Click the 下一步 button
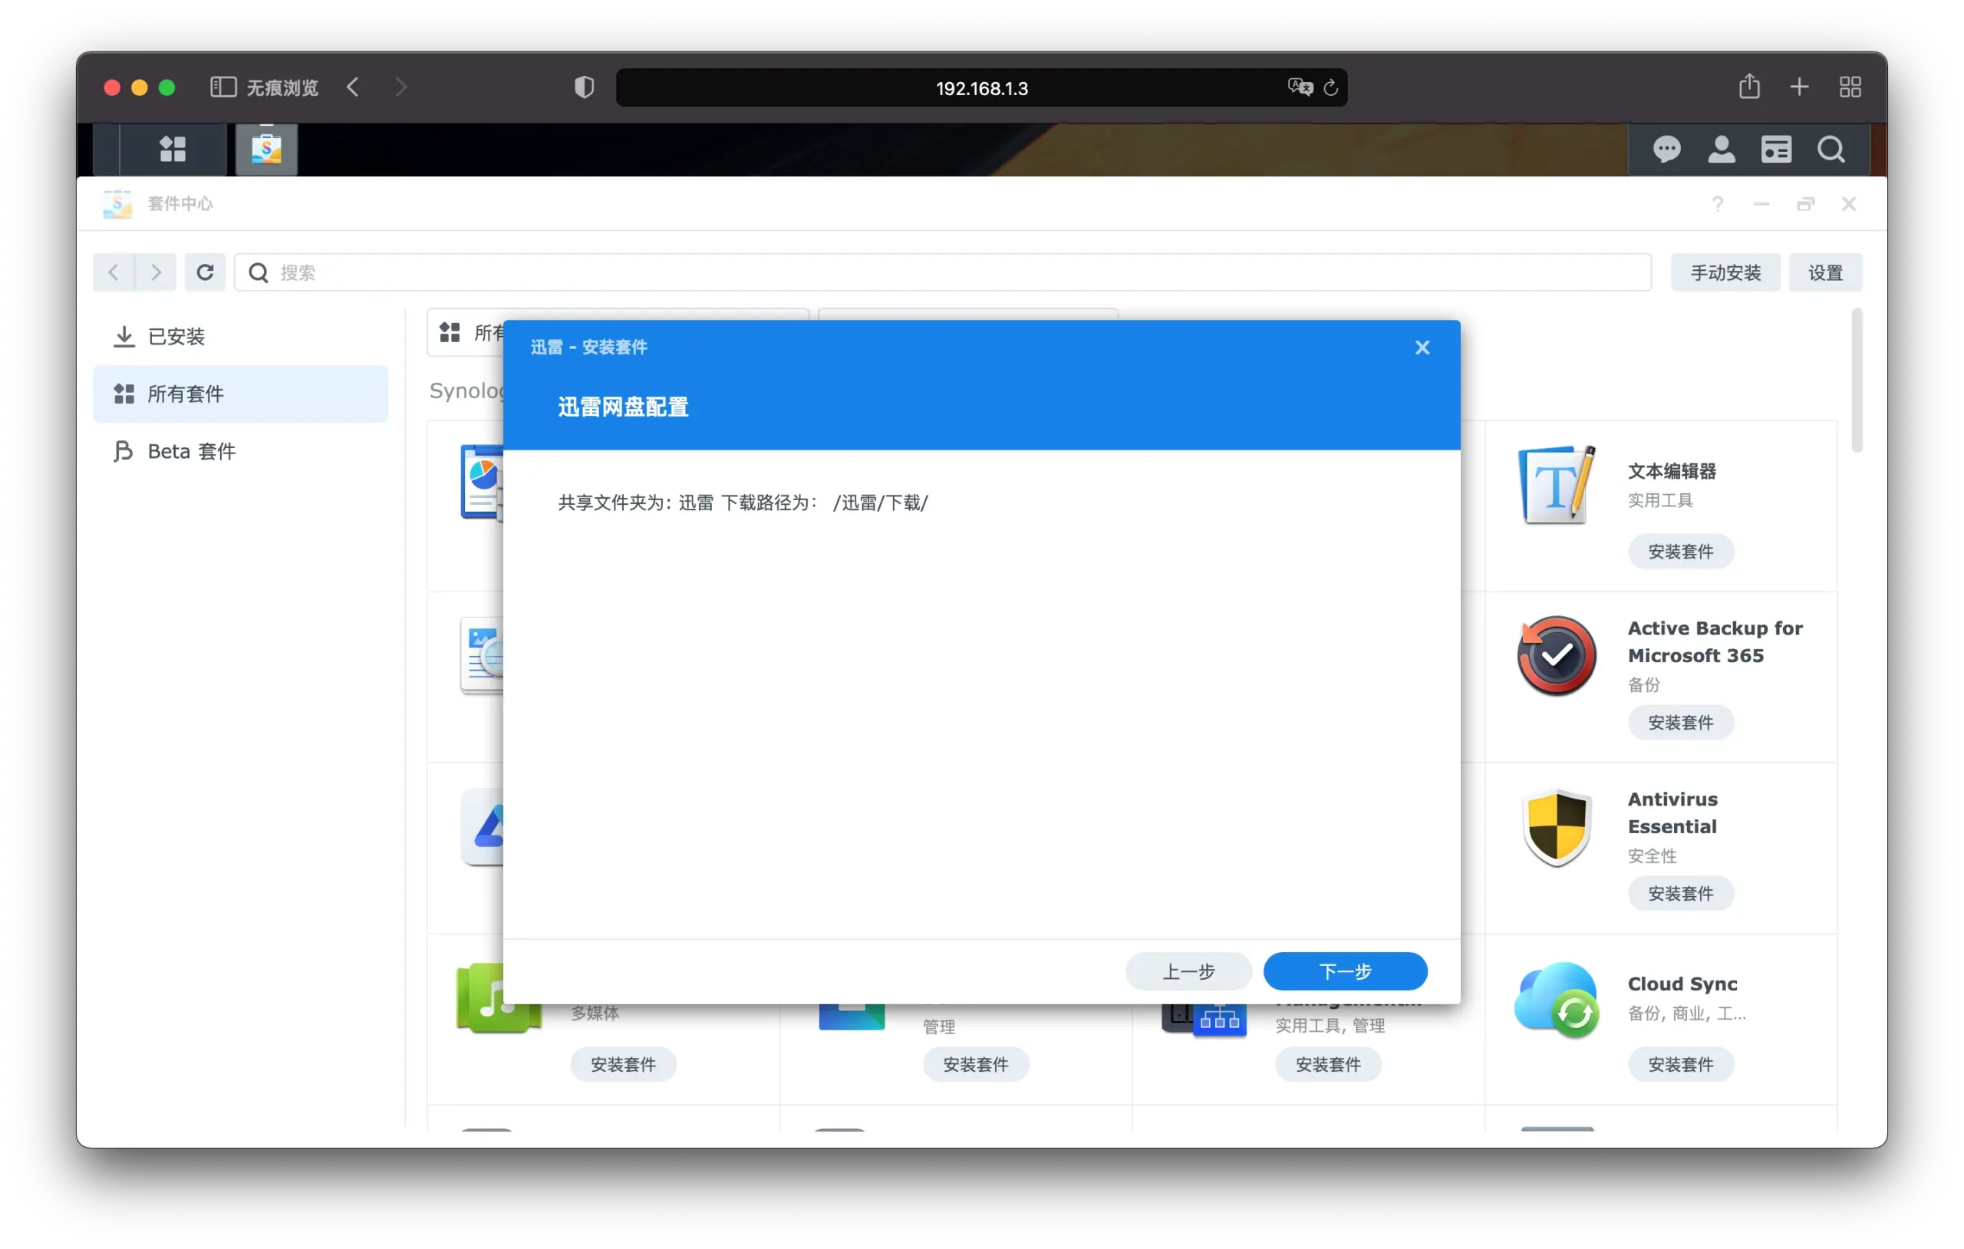Viewport: 1964px width, 1249px height. (1345, 971)
